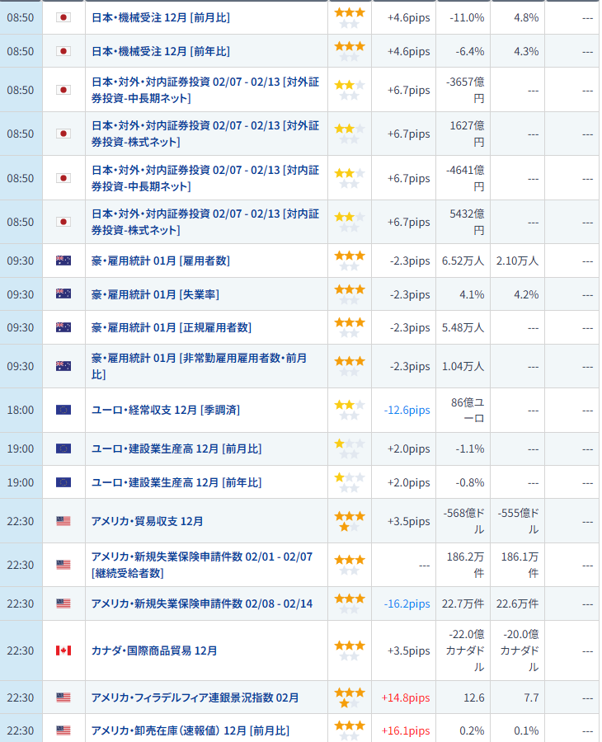The width and height of the screenshot is (602, 742).
Task: Click the +16.1pips value for 卸売在庫
Action: tap(406, 730)
